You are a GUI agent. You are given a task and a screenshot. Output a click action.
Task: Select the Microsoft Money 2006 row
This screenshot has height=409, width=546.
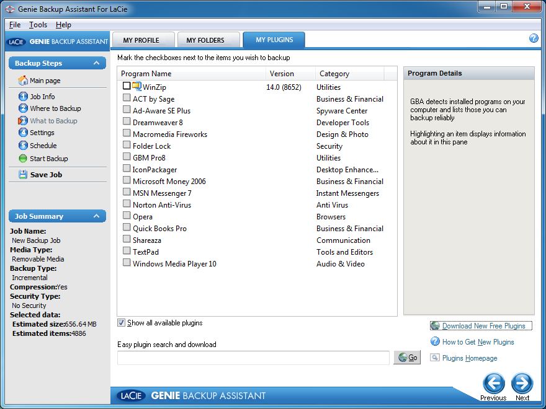(x=257, y=181)
